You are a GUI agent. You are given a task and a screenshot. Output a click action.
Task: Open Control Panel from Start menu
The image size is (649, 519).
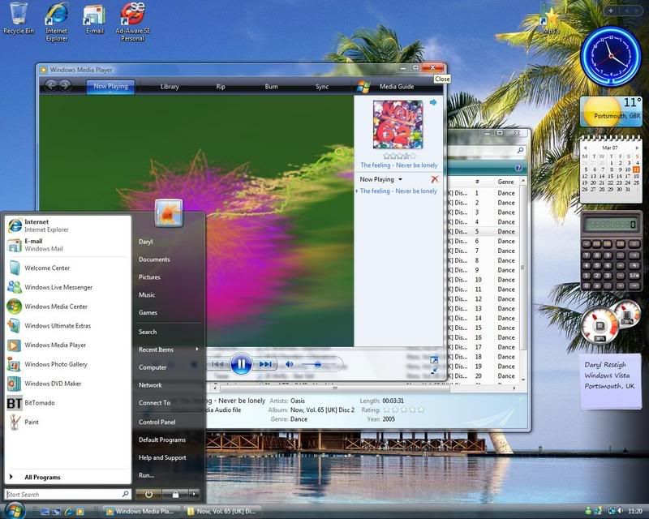157,422
